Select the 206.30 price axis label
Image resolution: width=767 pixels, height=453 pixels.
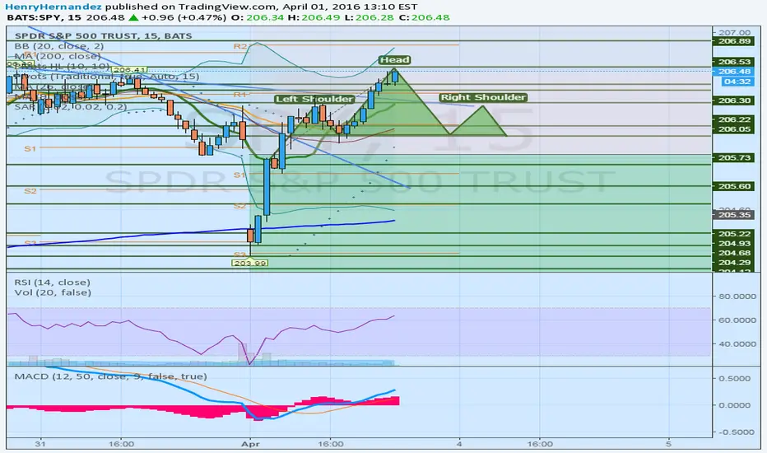coord(734,100)
